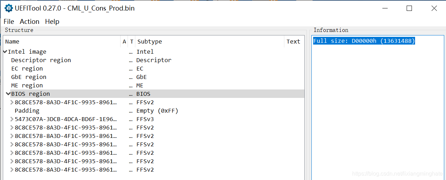Click the 'Intel' subtype cell

click(x=145, y=52)
